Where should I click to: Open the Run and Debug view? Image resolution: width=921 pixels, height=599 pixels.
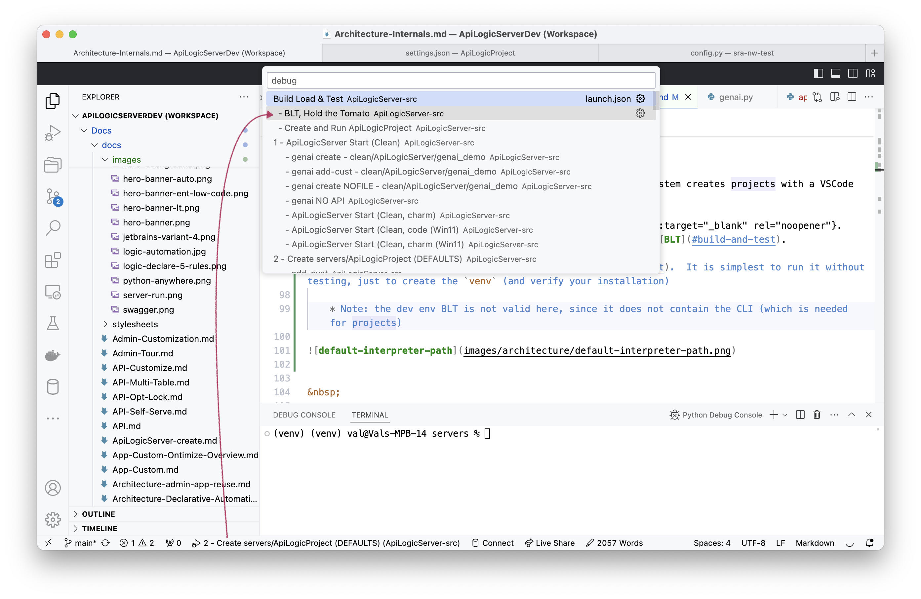pos(53,133)
